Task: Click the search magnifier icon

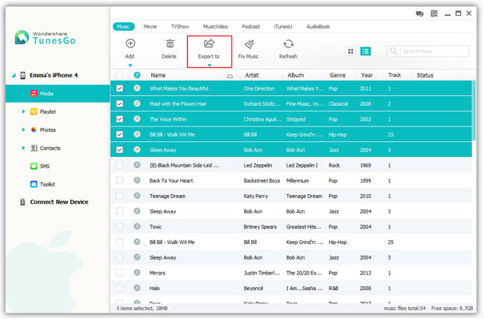Action: [x=393, y=51]
